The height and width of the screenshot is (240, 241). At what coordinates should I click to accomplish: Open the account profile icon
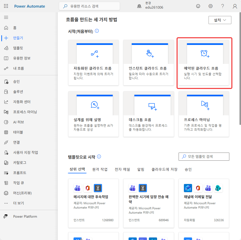pyautogui.click(x=235, y=6)
